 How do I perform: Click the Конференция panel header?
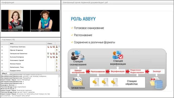[x=30, y=2]
